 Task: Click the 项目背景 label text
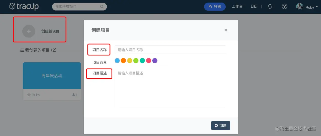[x=99, y=62]
